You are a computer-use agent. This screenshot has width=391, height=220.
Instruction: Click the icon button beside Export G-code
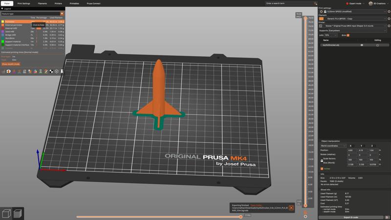pos(387,218)
